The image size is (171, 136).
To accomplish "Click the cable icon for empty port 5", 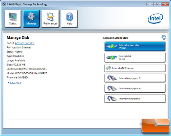I will coord(112,99).
